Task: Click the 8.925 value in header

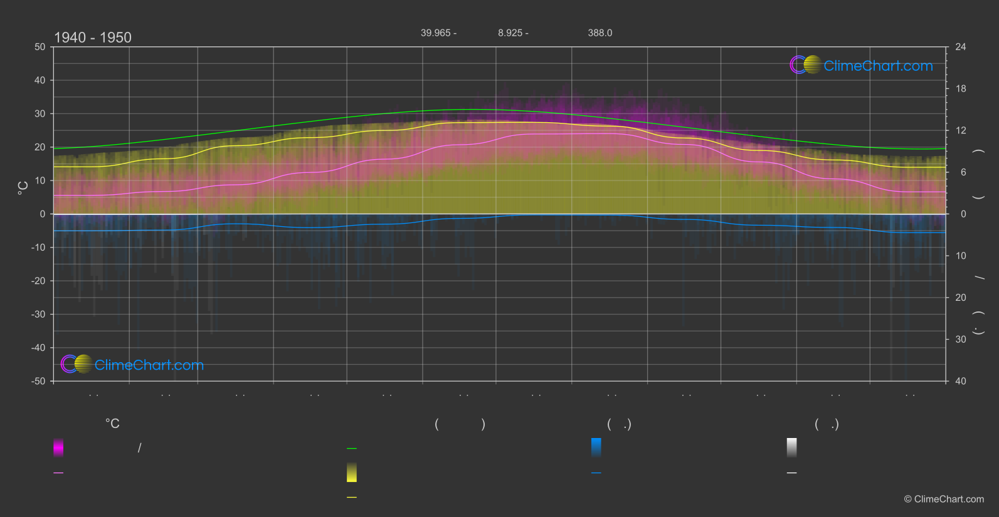Action: point(513,33)
